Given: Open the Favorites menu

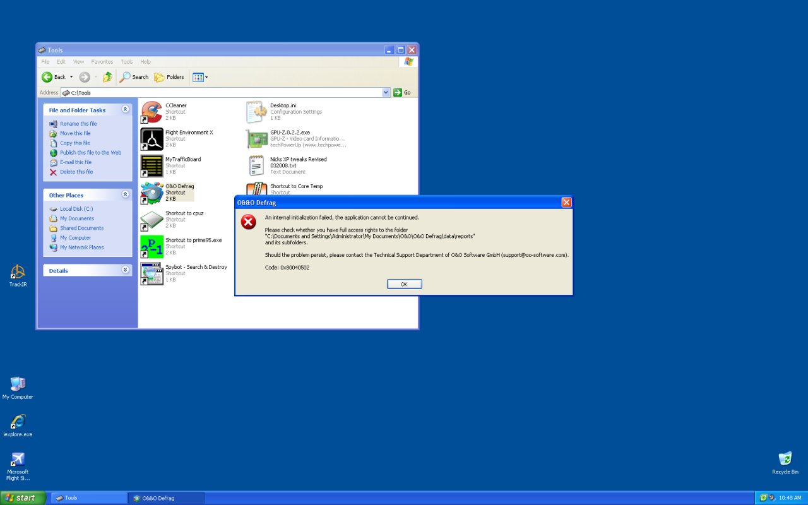Looking at the screenshot, I should (102, 62).
